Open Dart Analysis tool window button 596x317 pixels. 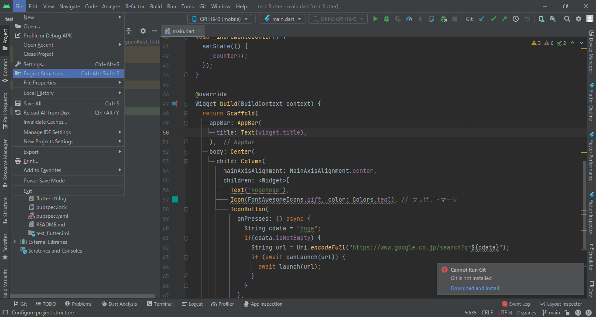[119, 304]
